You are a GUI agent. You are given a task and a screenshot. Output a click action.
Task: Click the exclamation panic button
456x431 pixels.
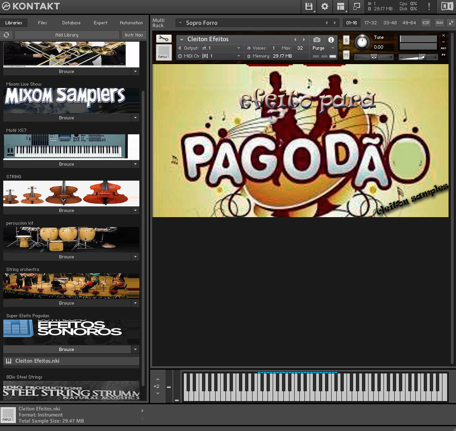[x=429, y=7]
